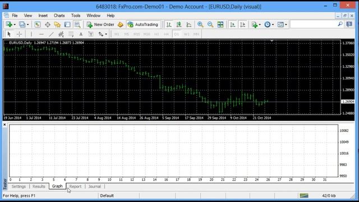Switch to the Settings tester tab
This screenshot has width=359, height=202.
19,186
